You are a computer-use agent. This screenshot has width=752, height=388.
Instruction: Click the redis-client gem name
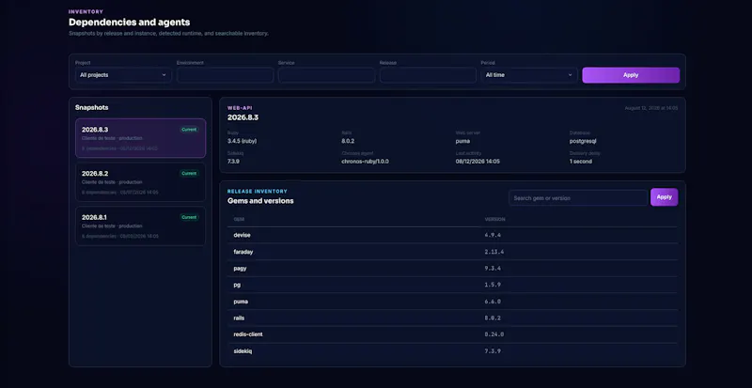click(247, 334)
